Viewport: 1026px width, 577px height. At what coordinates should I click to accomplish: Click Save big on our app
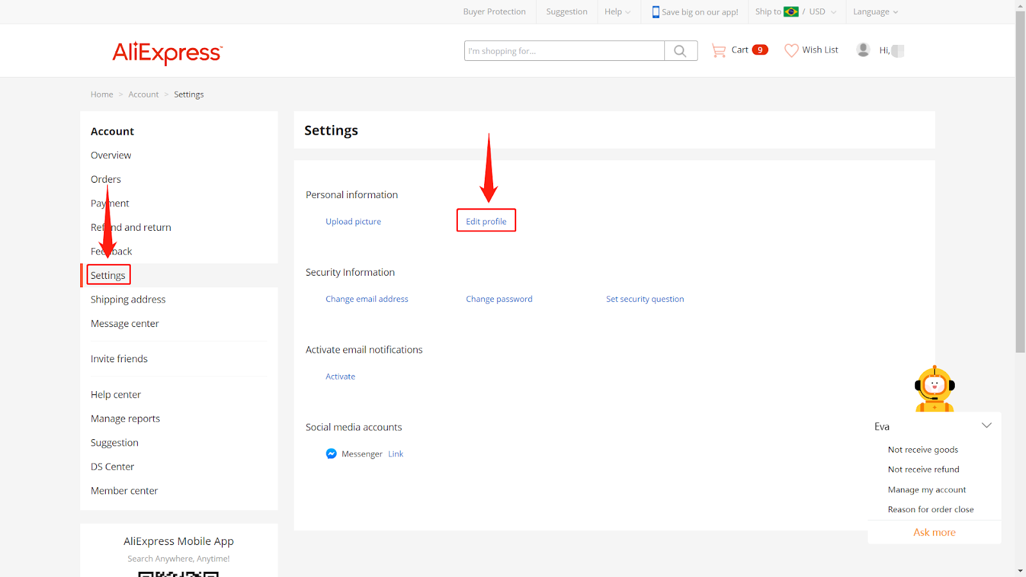tap(700, 12)
